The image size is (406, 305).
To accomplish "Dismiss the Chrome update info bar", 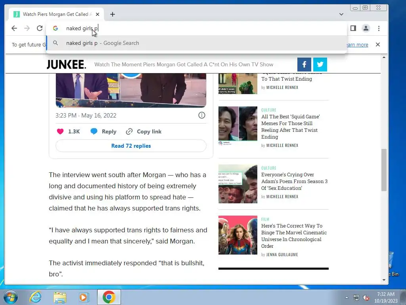I will pos(378,44).
